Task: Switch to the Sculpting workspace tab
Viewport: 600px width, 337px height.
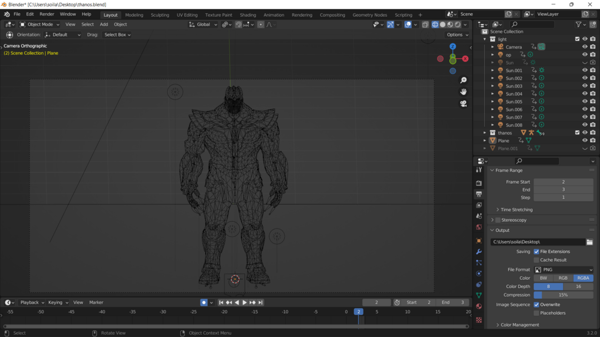Action: 159,15
